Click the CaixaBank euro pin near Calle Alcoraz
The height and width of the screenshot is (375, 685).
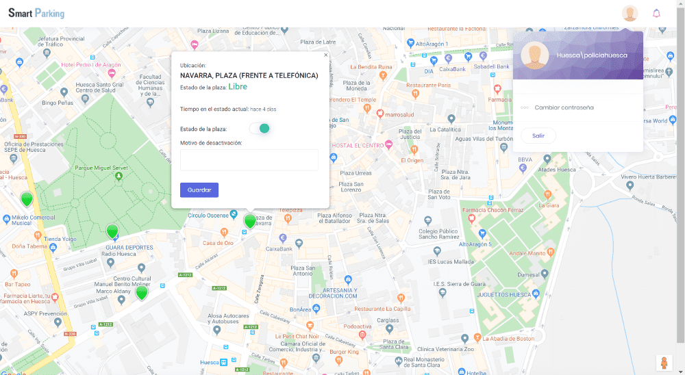pyautogui.click(x=283, y=238)
